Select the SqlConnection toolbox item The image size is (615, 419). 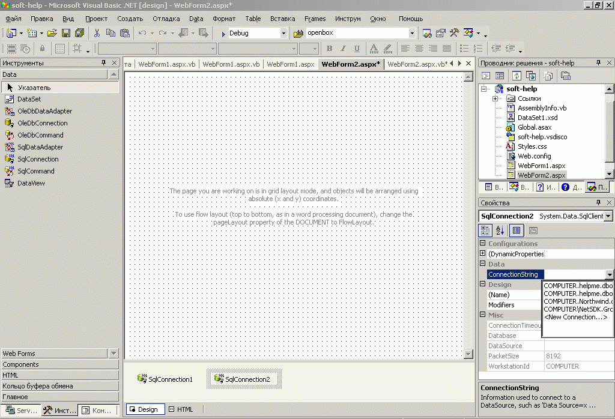coord(38,159)
